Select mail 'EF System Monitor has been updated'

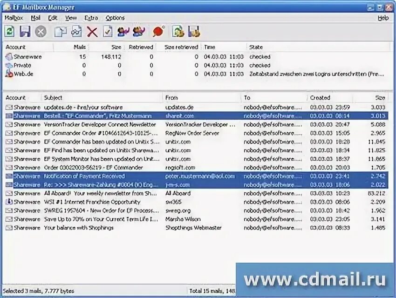point(196,159)
